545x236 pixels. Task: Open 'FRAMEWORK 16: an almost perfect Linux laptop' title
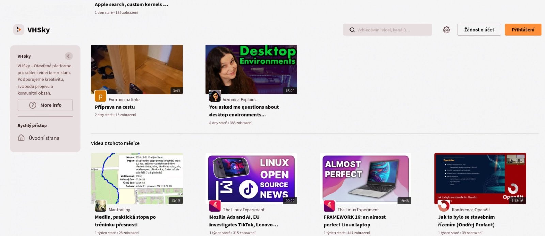click(x=355, y=221)
